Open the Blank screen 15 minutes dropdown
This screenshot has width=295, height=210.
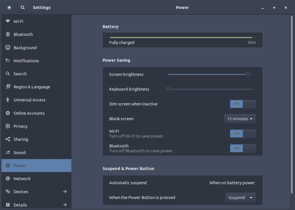[x=240, y=119]
